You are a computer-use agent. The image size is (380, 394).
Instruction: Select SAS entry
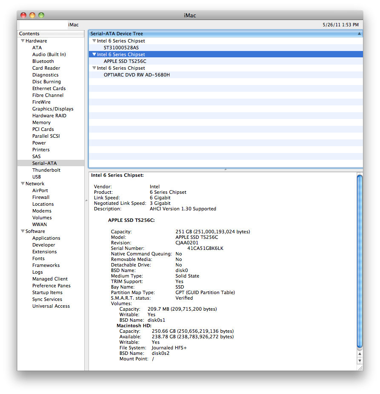click(37, 156)
